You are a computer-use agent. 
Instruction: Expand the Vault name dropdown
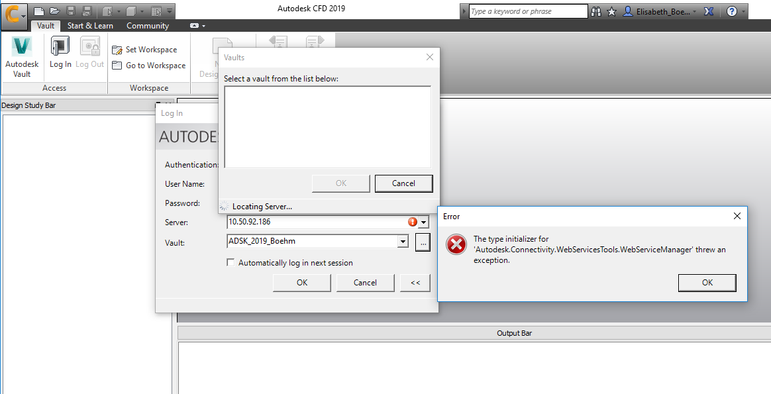coord(403,242)
